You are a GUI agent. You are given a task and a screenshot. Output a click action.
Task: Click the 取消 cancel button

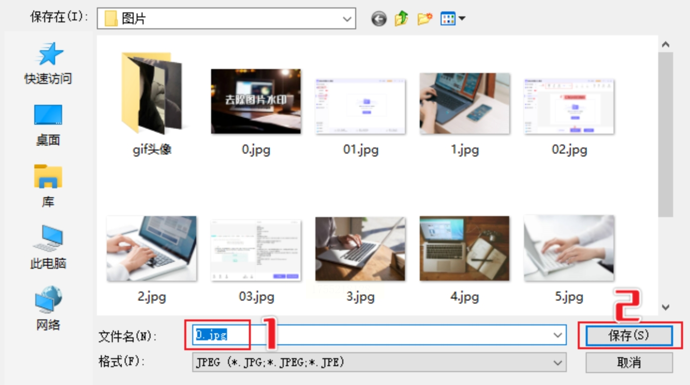[x=629, y=362]
